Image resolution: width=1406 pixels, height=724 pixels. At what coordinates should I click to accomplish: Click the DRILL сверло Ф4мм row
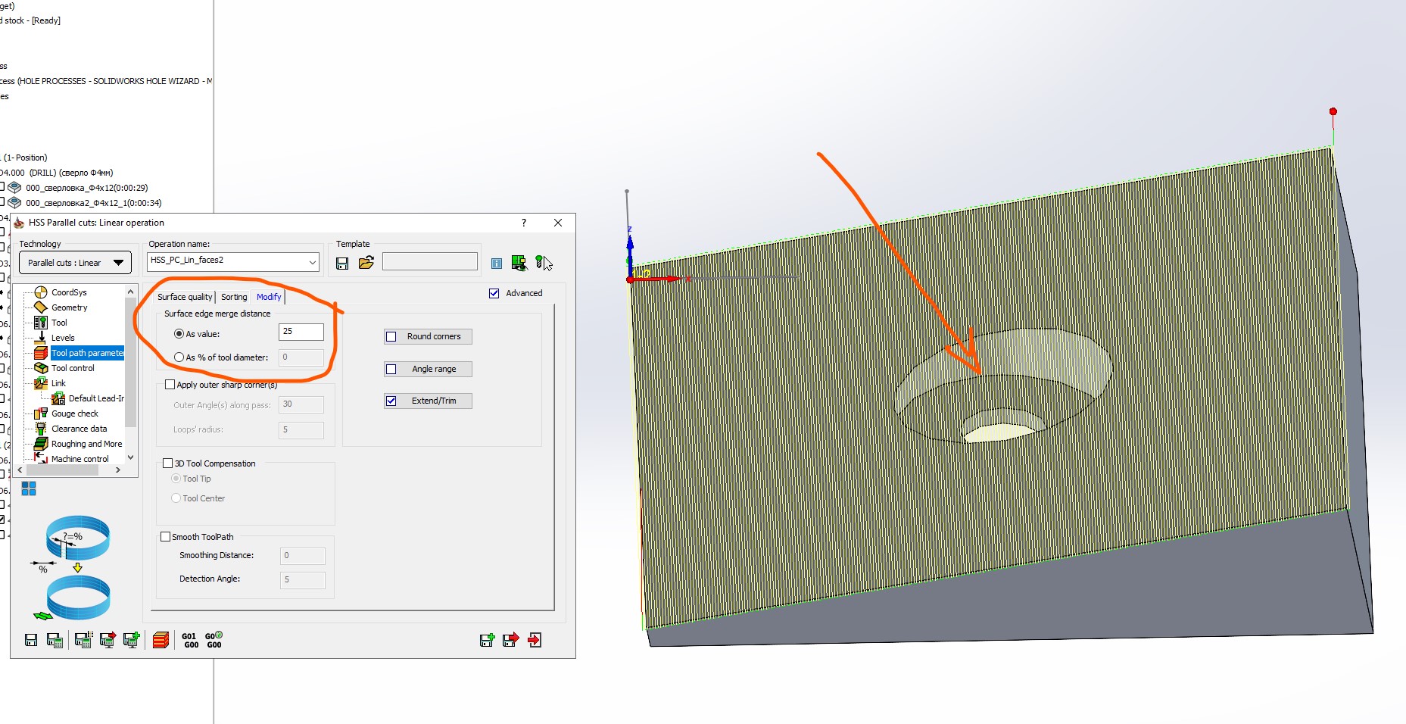(57, 173)
